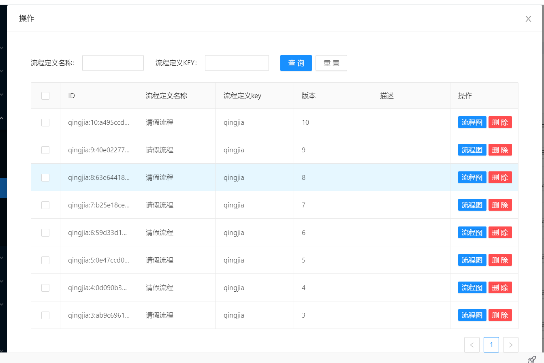Click the ID cell qingjia:10:a495ccd...
Viewport: 544px width, 363px height.
(99, 122)
